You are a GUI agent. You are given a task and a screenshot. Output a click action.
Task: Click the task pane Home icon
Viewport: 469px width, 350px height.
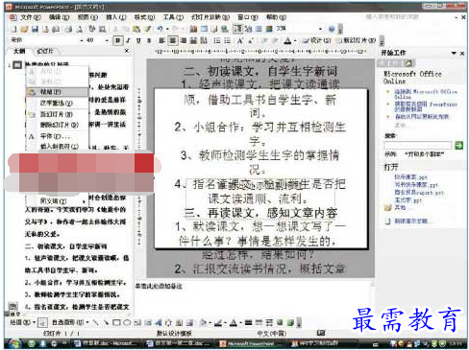[409, 63]
